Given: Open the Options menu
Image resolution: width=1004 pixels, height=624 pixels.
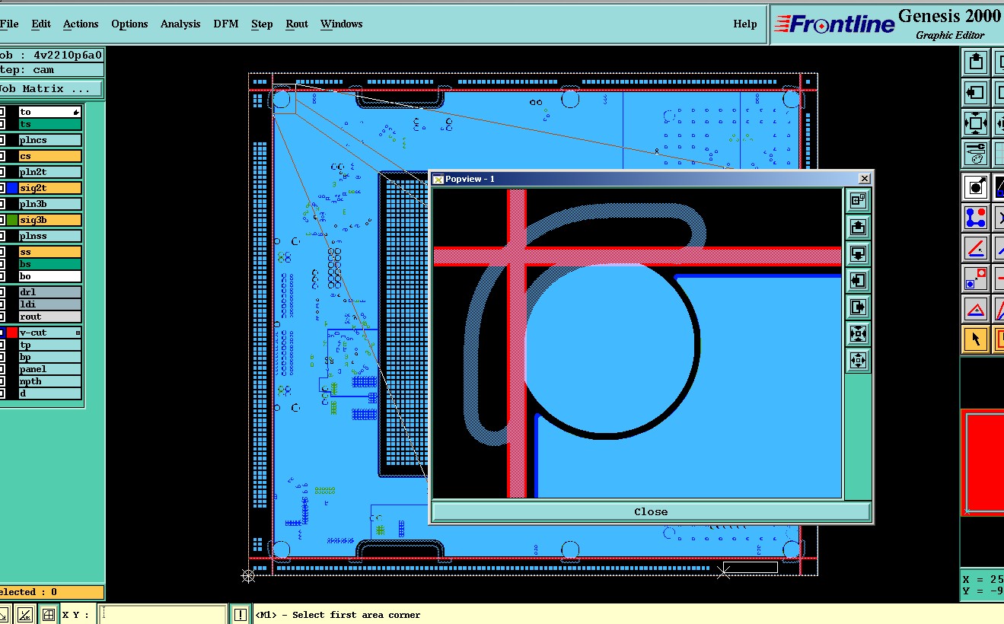Looking at the screenshot, I should point(129,24).
